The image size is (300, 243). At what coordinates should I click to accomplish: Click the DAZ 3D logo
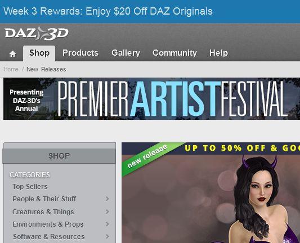pyautogui.click(x=37, y=33)
